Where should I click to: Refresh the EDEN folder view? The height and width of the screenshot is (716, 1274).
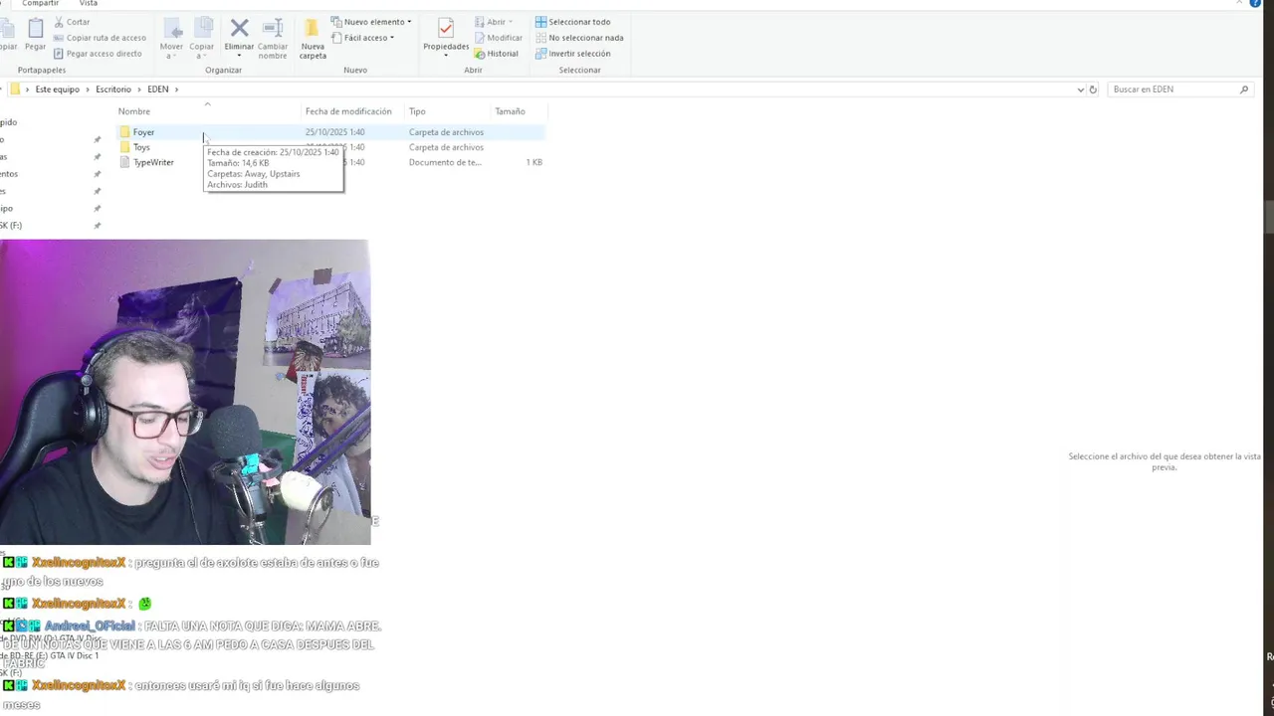coord(1093,89)
